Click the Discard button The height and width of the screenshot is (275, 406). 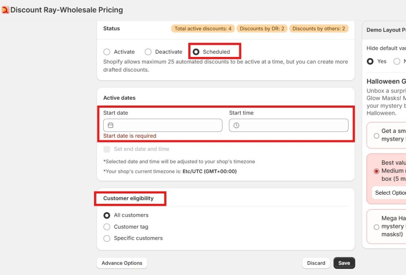[316, 263]
